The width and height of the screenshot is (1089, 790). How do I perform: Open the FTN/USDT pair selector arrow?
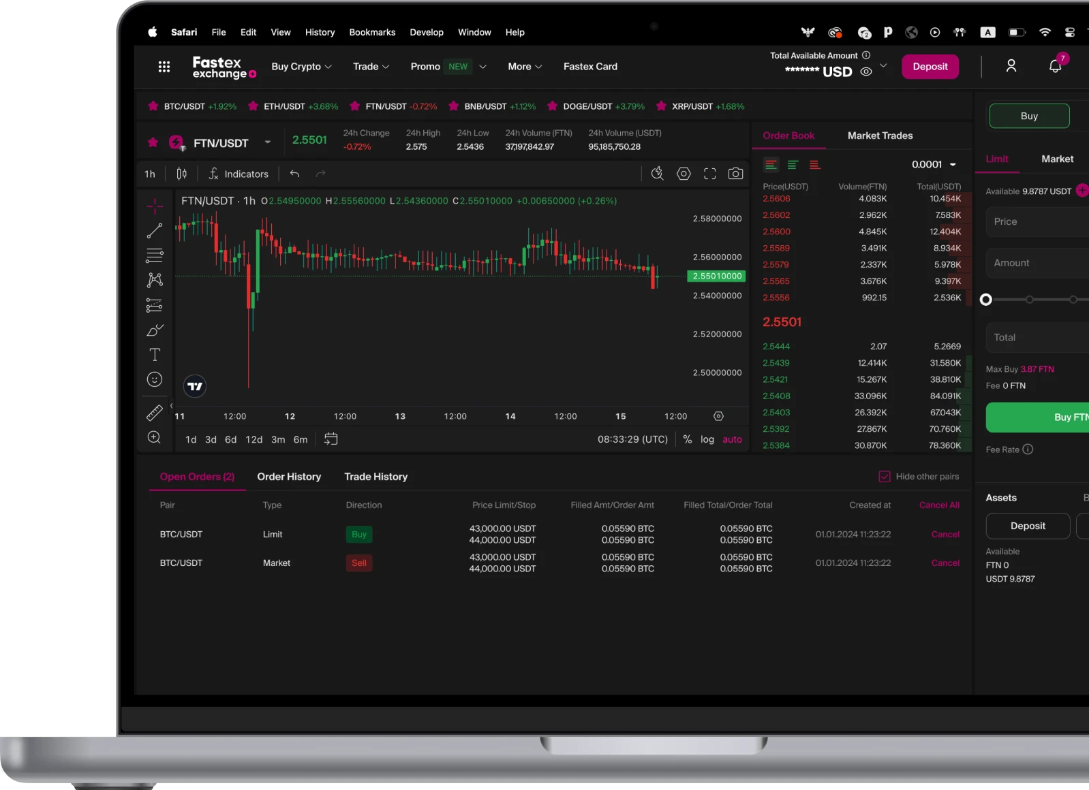(x=267, y=142)
